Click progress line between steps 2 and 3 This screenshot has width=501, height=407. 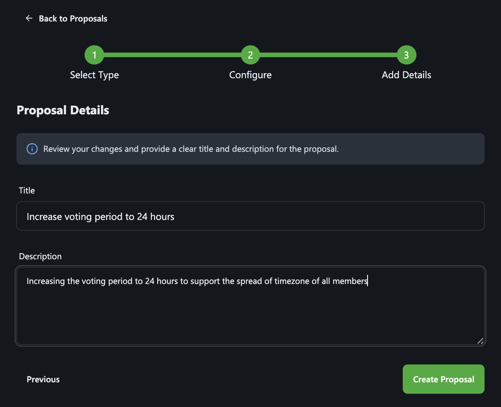coord(329,55)
